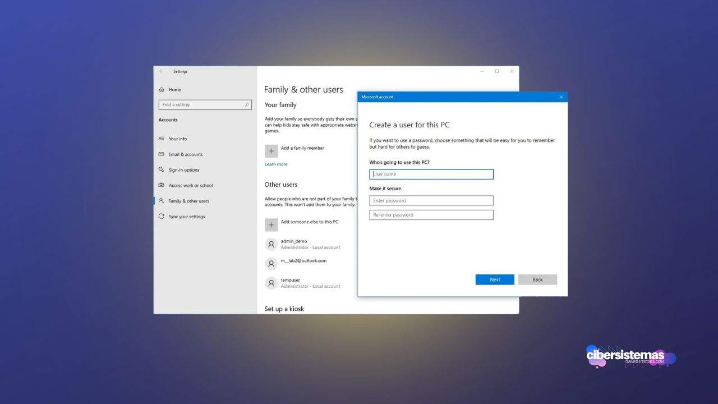
Task: Close the Settings window
Action: click(x=512, y=71)
